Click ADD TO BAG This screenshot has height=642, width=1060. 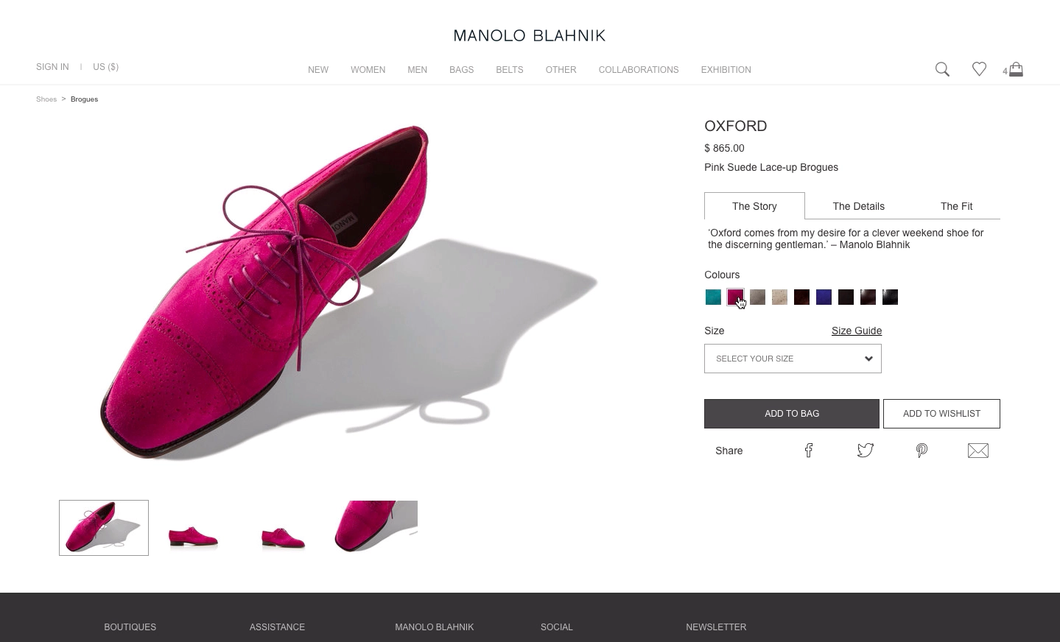pyautogui.click(x=791, y=413)
